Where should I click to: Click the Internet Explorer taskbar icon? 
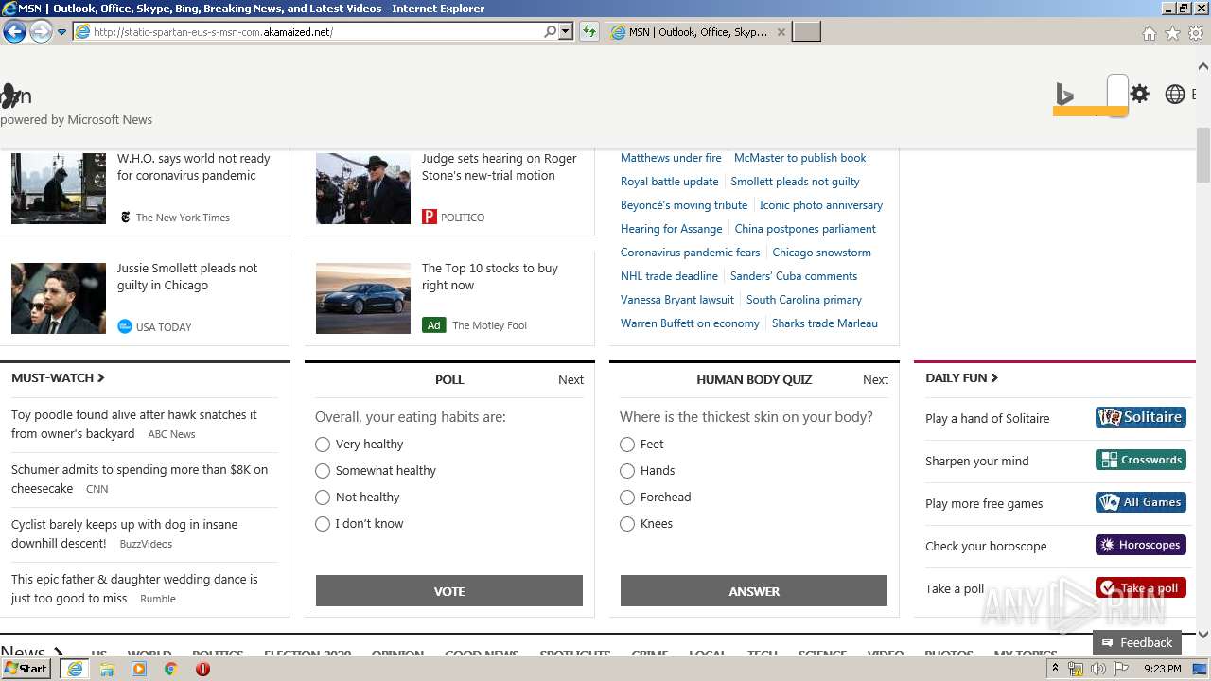(x=75, y=669)
